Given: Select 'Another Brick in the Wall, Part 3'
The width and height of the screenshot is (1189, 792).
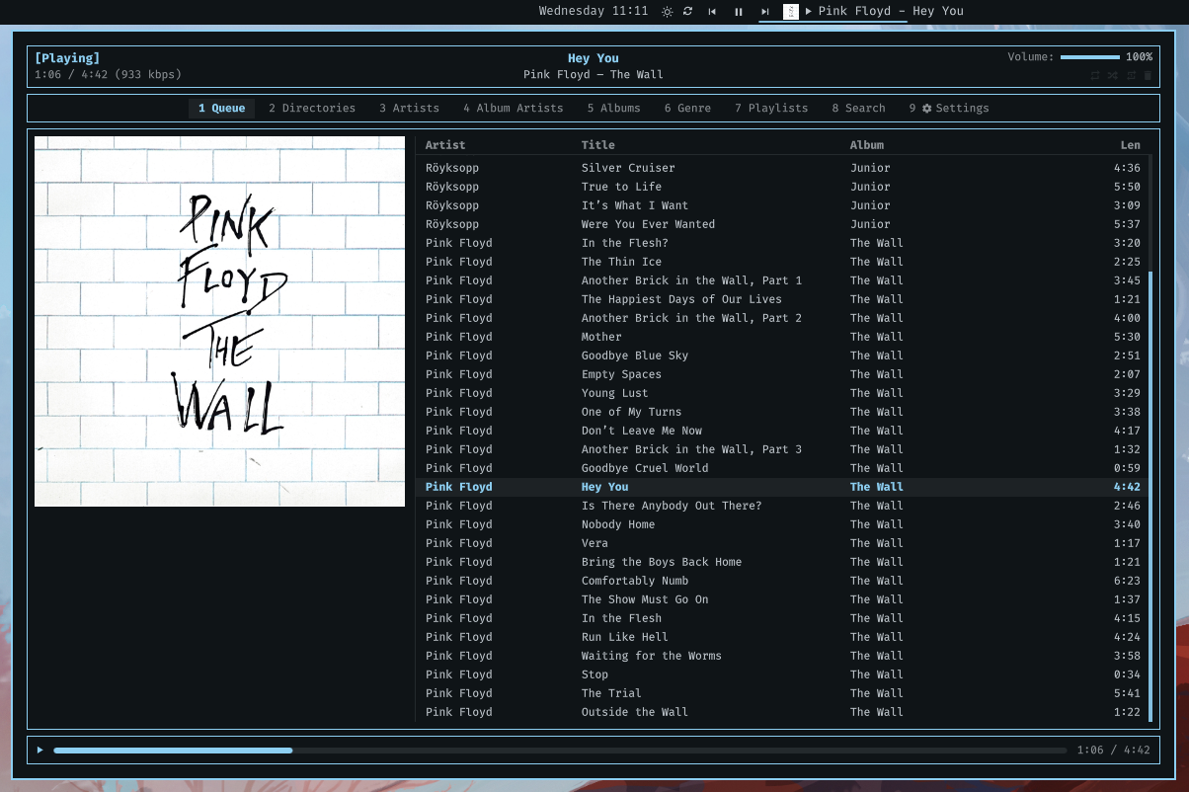Looking at the screenshot, I should [x=783, y=449].
